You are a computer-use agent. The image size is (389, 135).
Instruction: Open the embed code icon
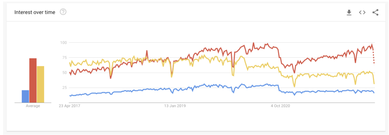tap(362, 12)
